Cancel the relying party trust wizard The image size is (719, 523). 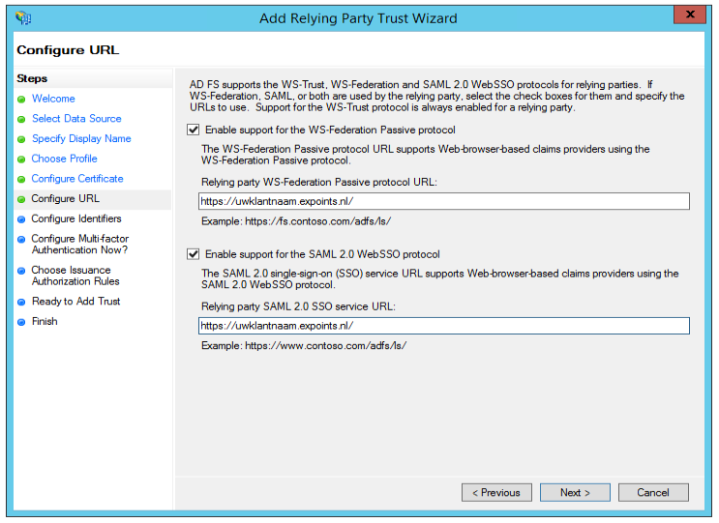coord(653,493)
